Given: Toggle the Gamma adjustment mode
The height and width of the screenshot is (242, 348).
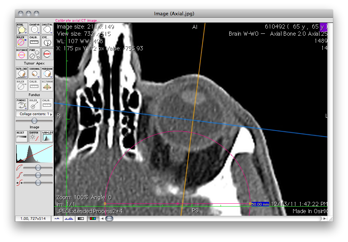Looking at the screenshot, I should click(x=34, y=137).
